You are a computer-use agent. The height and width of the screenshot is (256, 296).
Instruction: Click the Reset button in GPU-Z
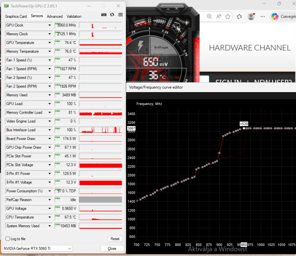coord(115,239)
